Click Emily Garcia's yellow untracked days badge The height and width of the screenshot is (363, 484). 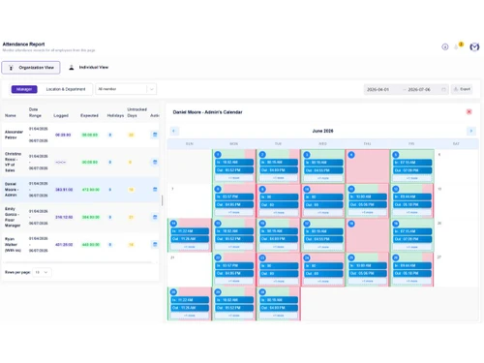pos(131,217)
